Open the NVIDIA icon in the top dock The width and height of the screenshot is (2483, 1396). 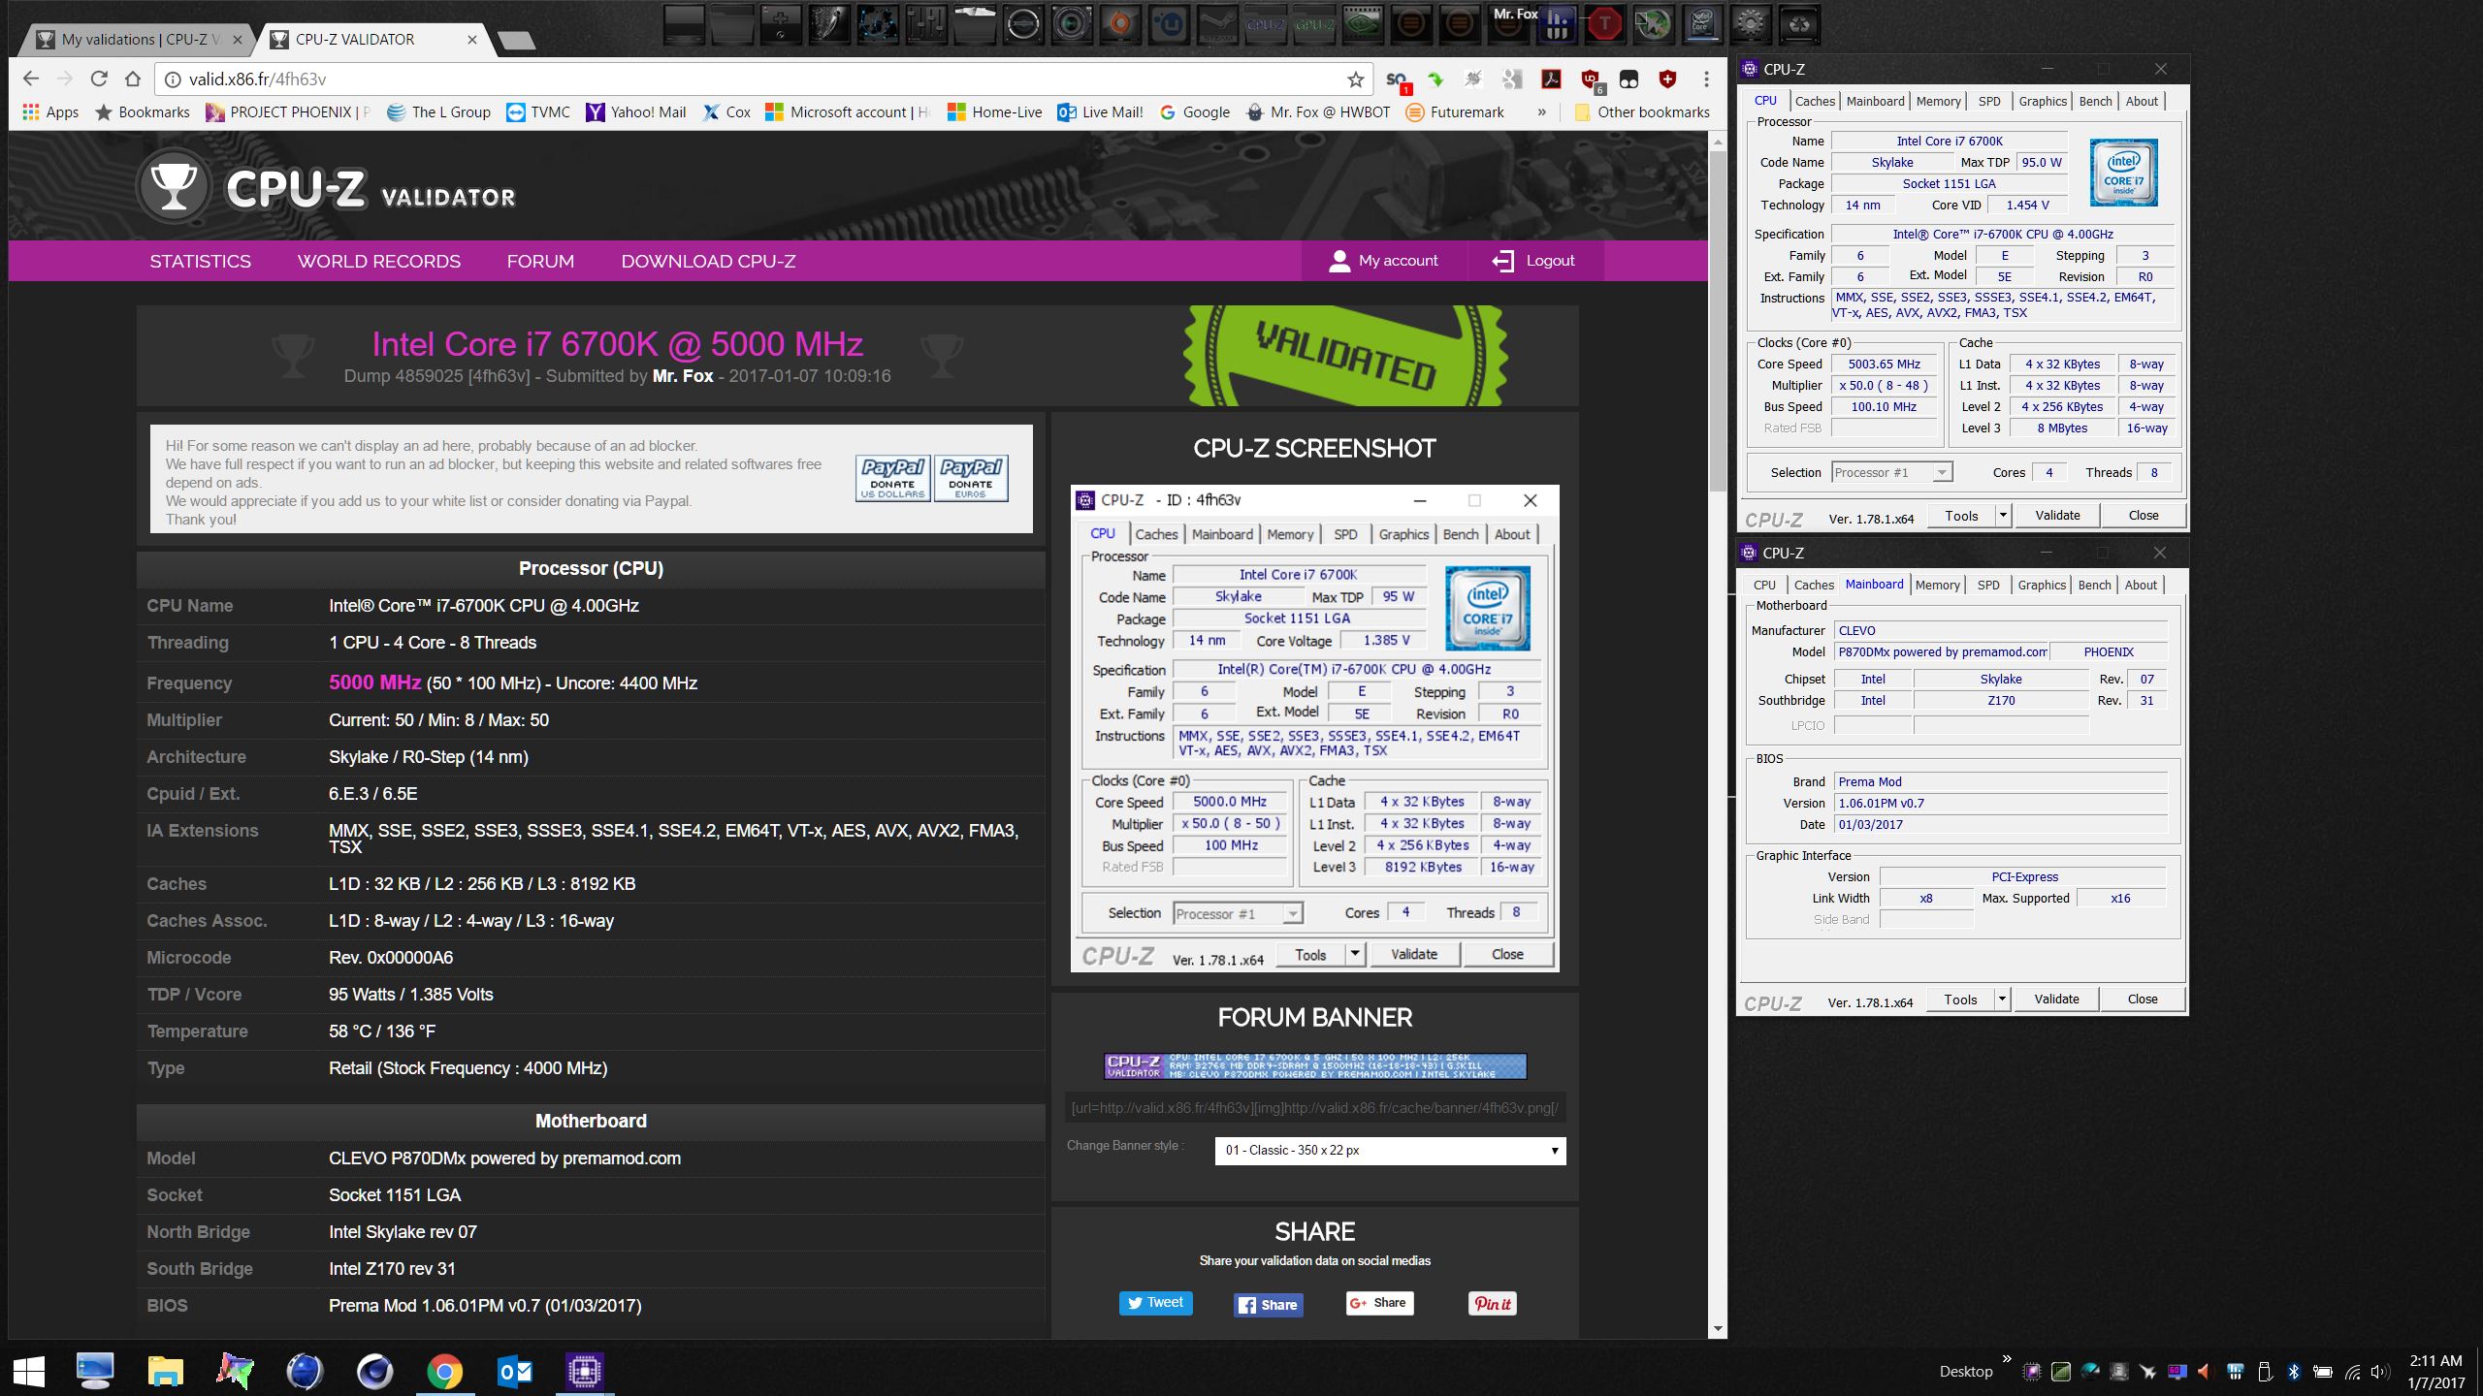coord(1362,24)
